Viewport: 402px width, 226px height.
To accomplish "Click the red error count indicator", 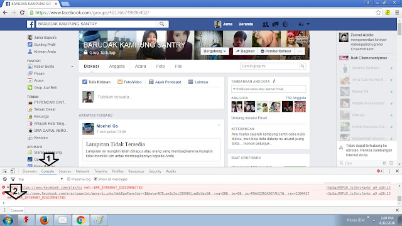I will tap(379, 171).
